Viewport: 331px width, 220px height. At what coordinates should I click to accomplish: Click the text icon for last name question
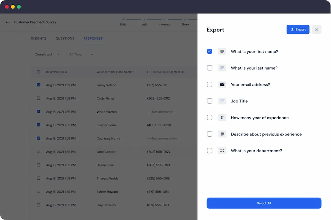[x=222, y=68]
